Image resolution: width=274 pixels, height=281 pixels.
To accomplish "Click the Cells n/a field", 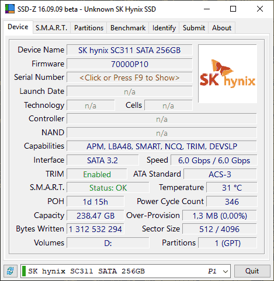I will pos(168,106).
